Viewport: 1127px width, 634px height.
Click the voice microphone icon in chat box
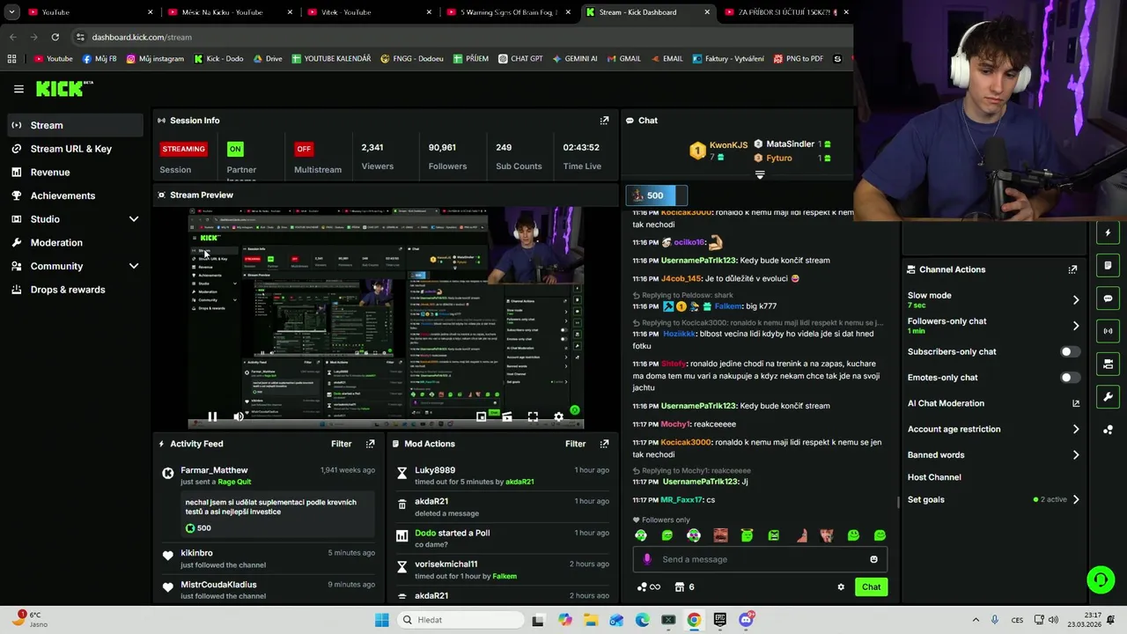(x=647, y=559)
